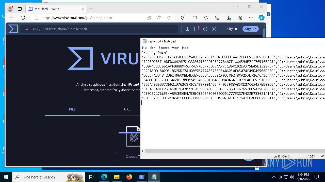Open Downloads icon in Edge toolbar
Viewport: 325px width, 182px height.
coord(229,18)
